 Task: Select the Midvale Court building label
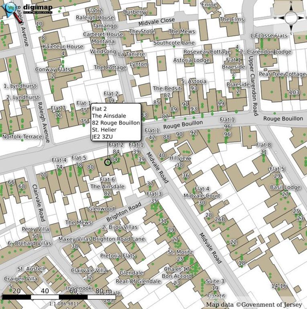(x=202, y=196)
